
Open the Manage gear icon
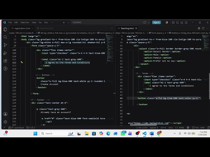click(5, 122)
